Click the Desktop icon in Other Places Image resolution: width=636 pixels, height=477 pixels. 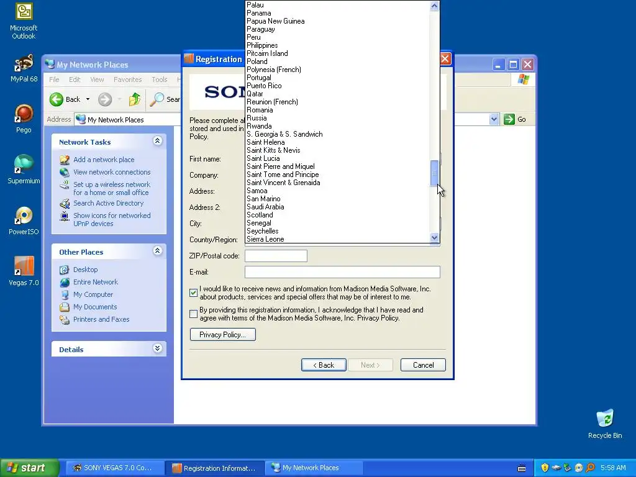click(65, 270)
